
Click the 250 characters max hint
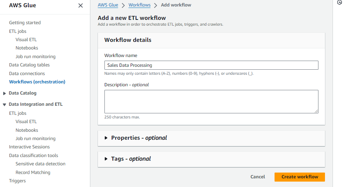122,117
